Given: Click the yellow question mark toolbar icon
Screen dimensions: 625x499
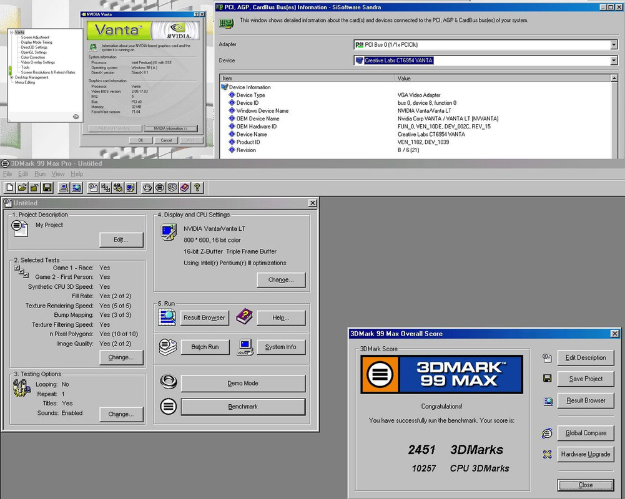Looking at the screenshot, I should click(197, 188).
